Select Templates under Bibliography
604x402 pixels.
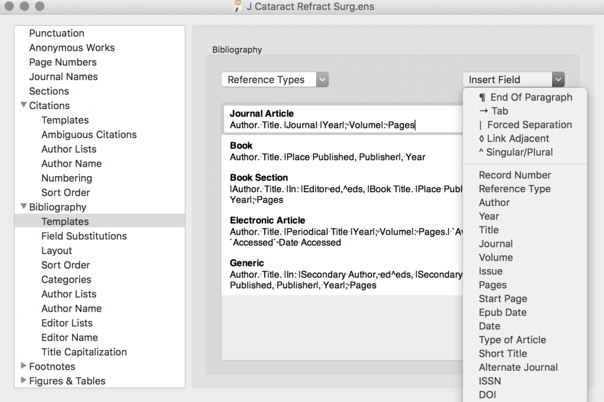[65, 222]
